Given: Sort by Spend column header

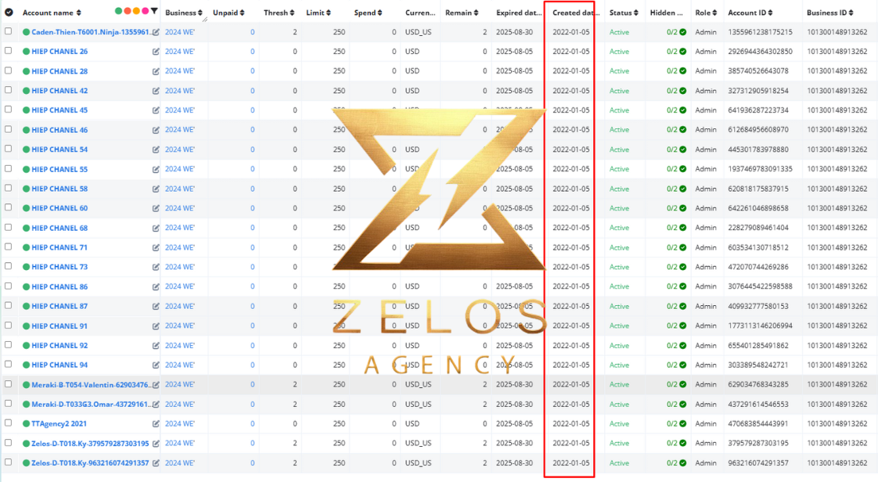Looking at the screenshot, I should [x=368, y=13].
